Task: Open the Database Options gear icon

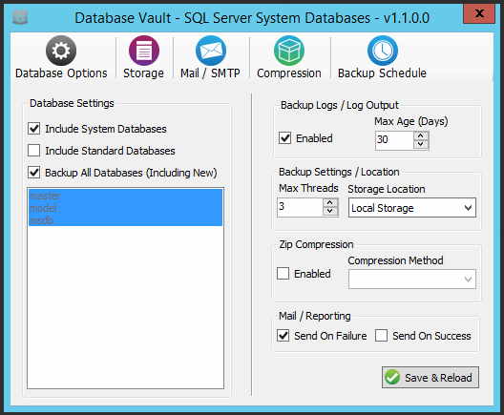Action: tap(61, 51)
